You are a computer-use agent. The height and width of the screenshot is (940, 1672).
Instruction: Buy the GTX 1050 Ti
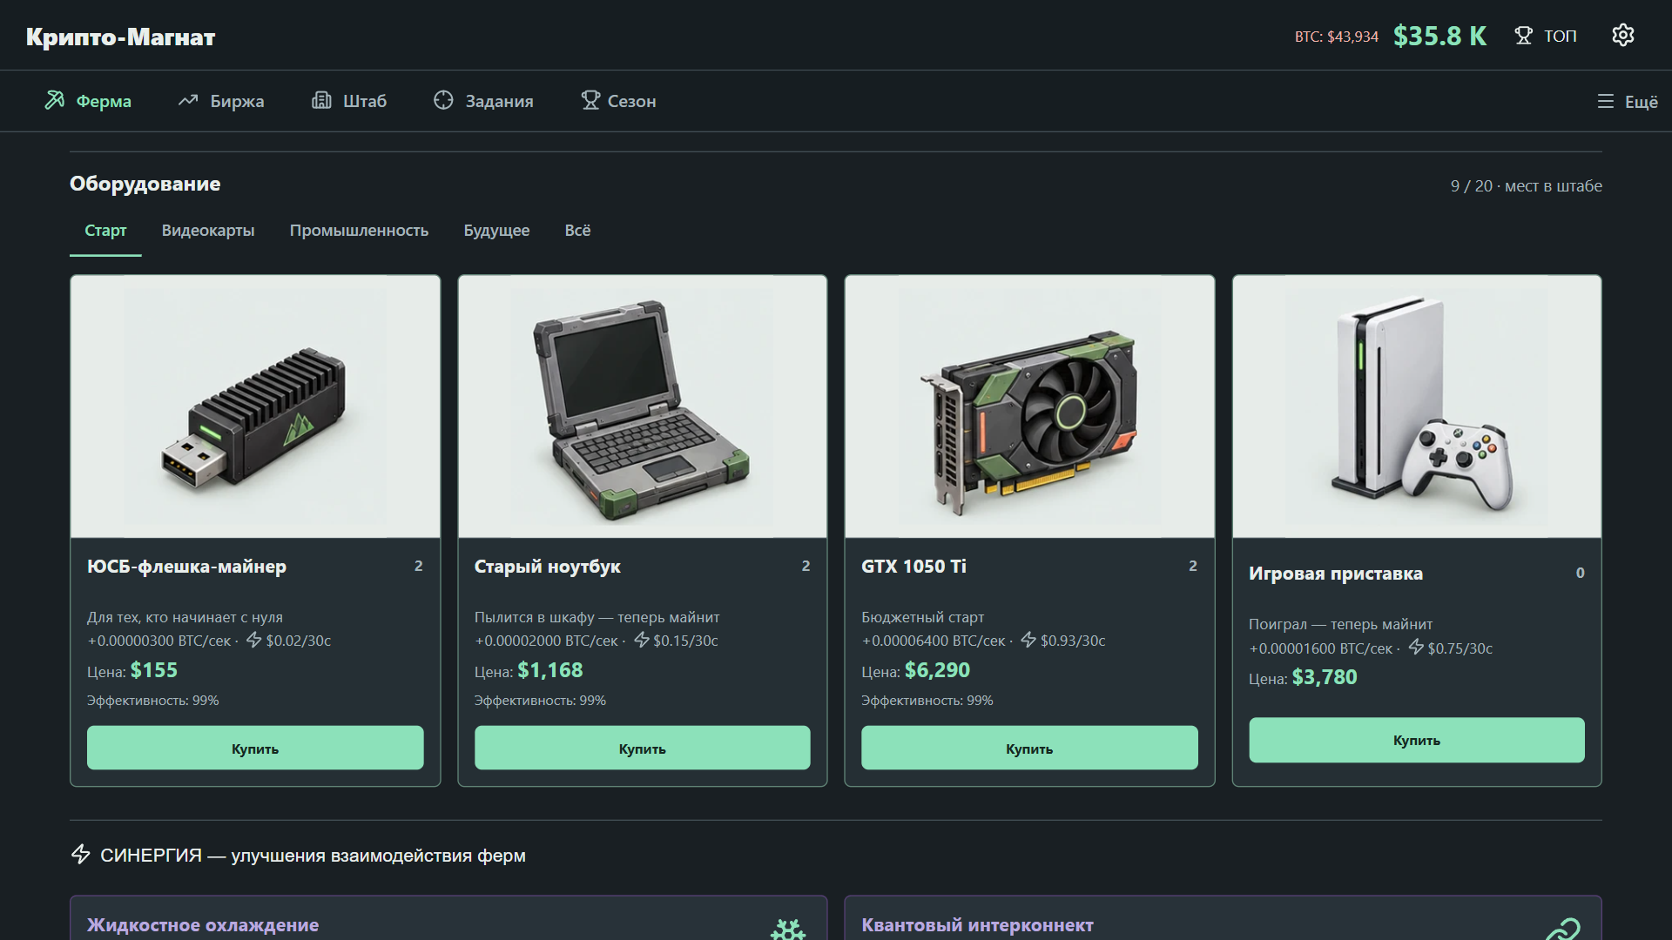(1029, 748)
